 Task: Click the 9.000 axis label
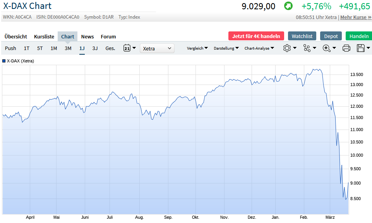[x=355, y=183]
